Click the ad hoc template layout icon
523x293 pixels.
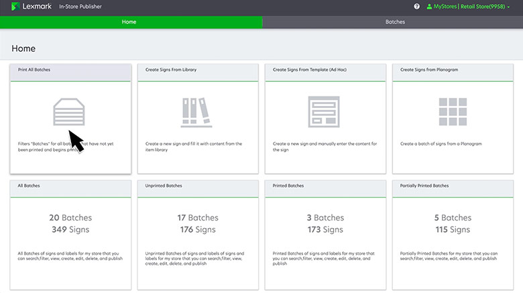coord(325,111)
